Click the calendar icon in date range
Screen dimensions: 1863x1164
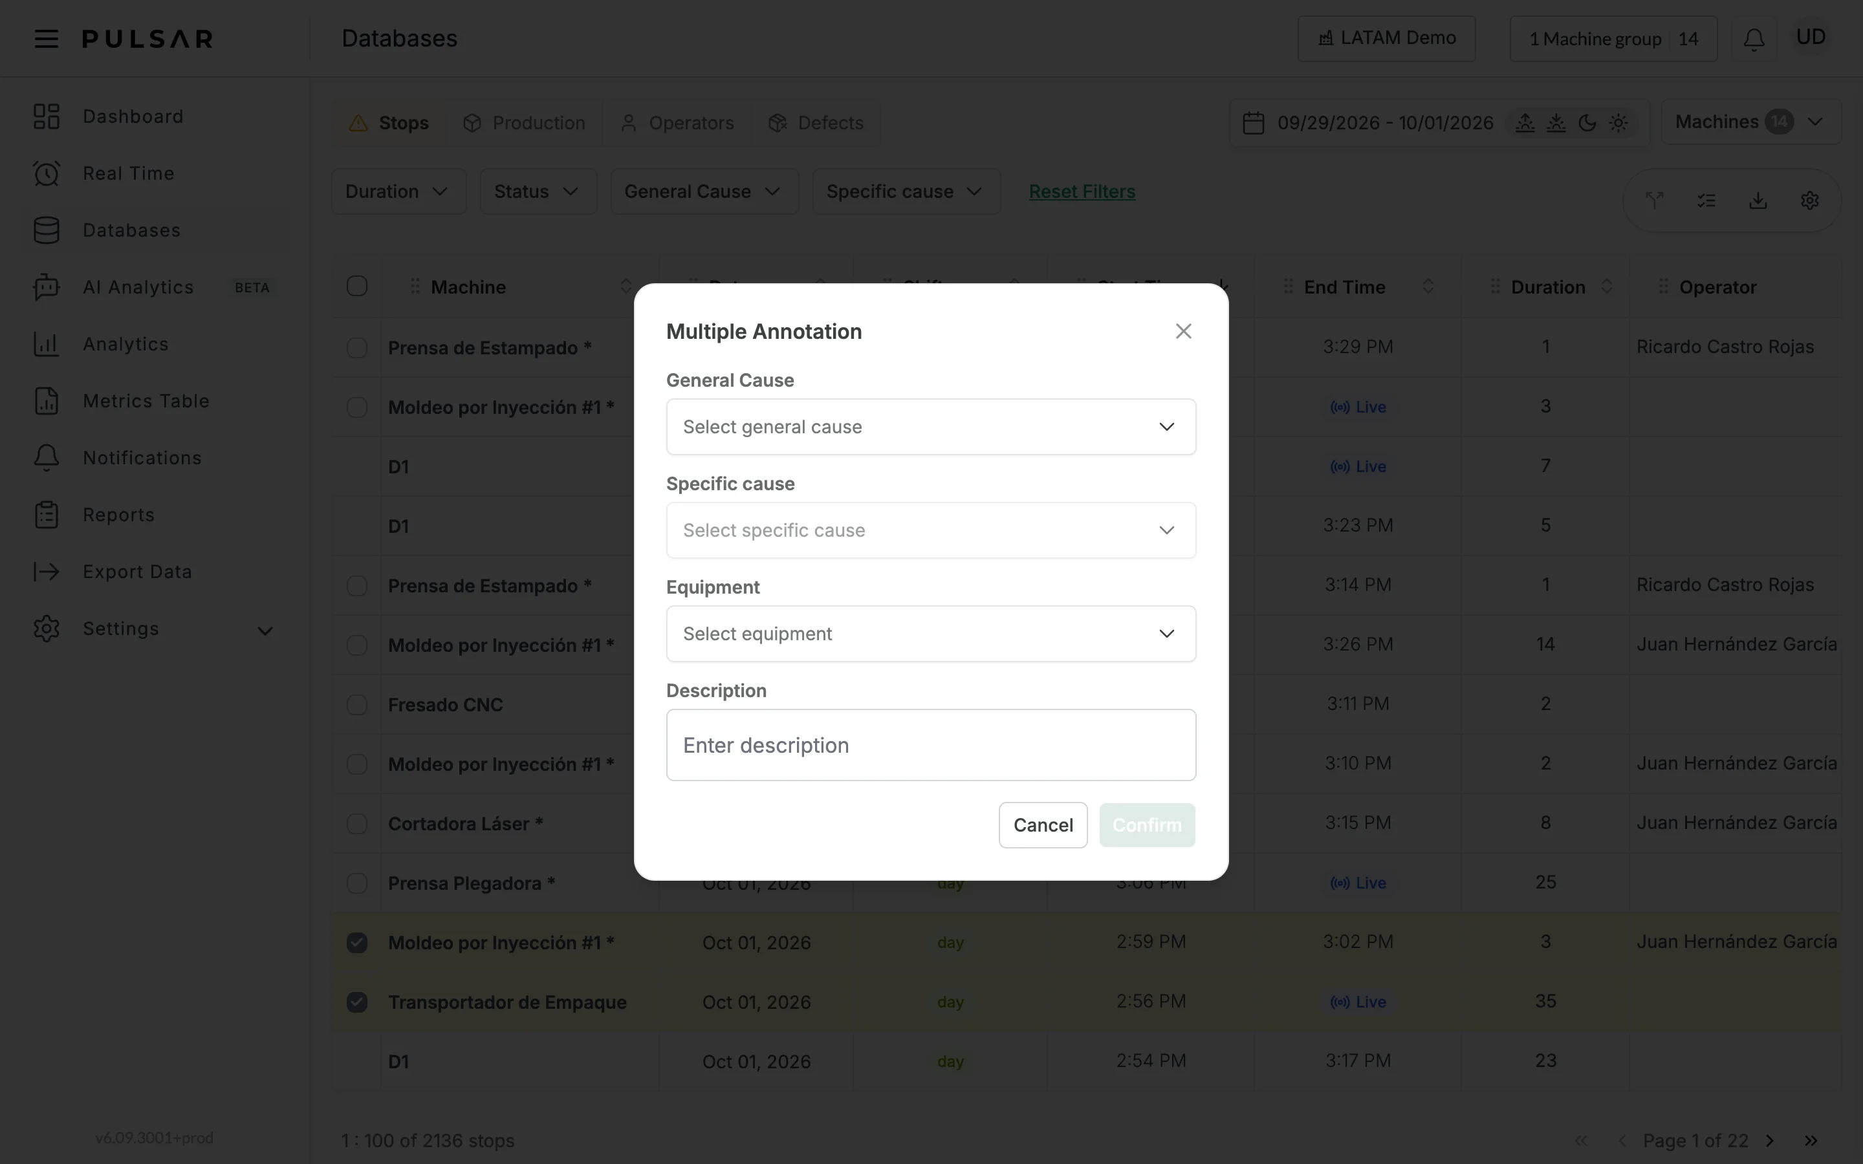(1253, 122)
